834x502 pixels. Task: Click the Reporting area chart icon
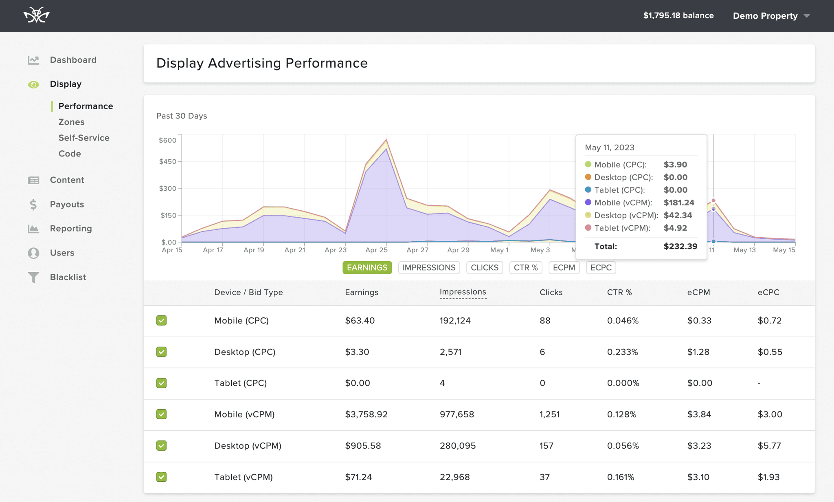click(x=33, y=229)
